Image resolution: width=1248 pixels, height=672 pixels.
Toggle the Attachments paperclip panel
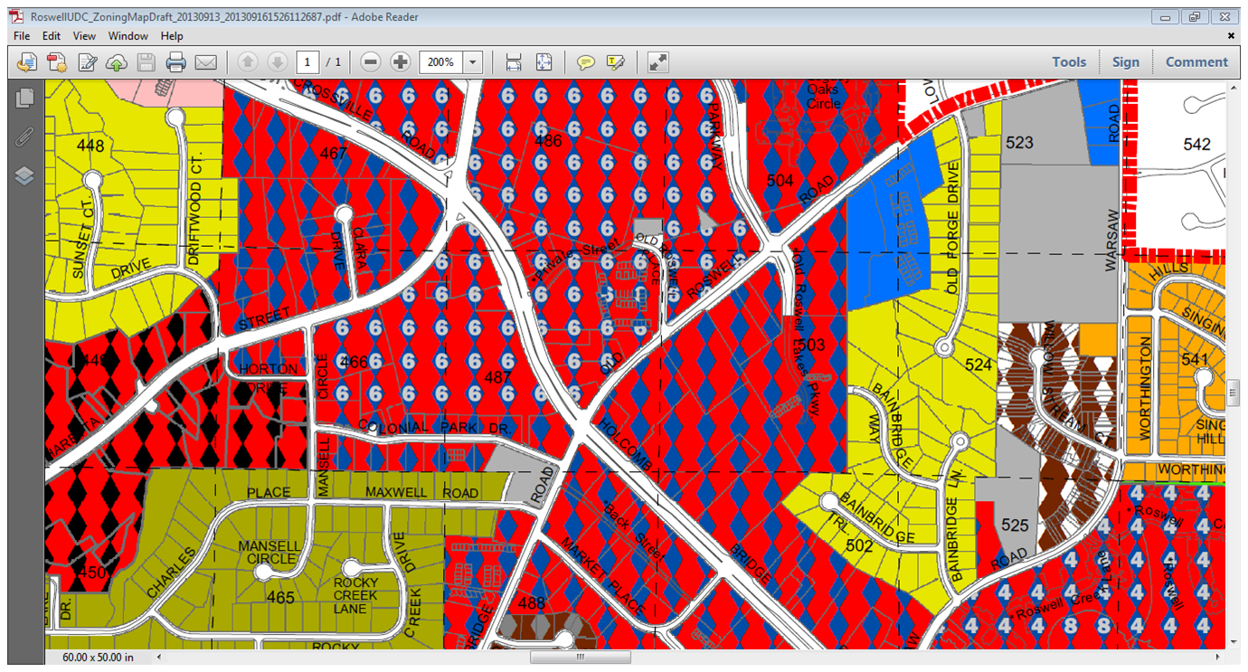point(24,137)
